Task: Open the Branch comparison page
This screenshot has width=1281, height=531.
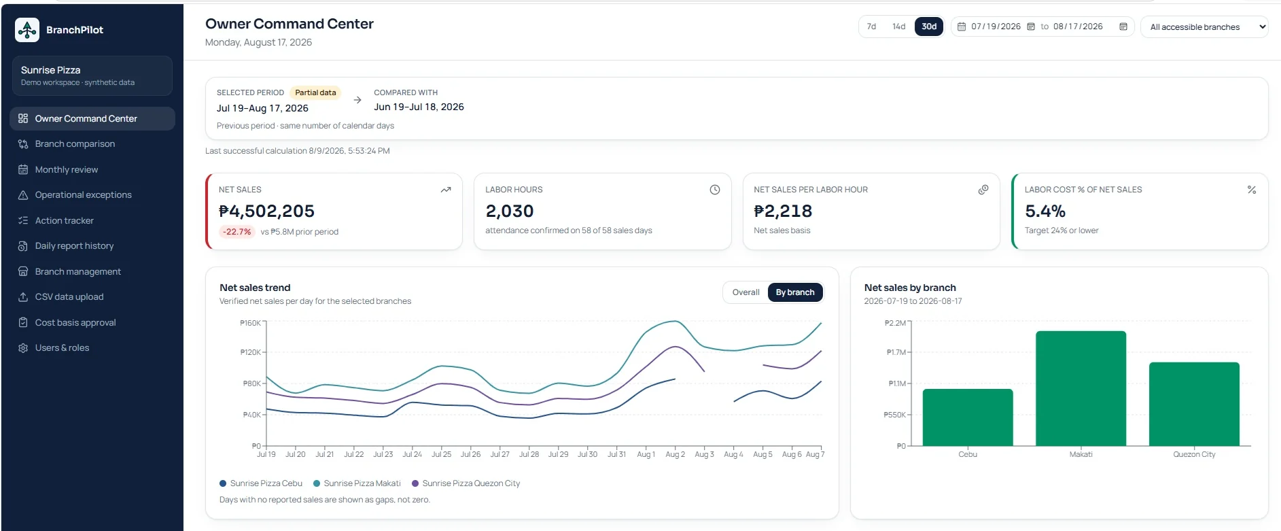Action: (x=92, y=144)
